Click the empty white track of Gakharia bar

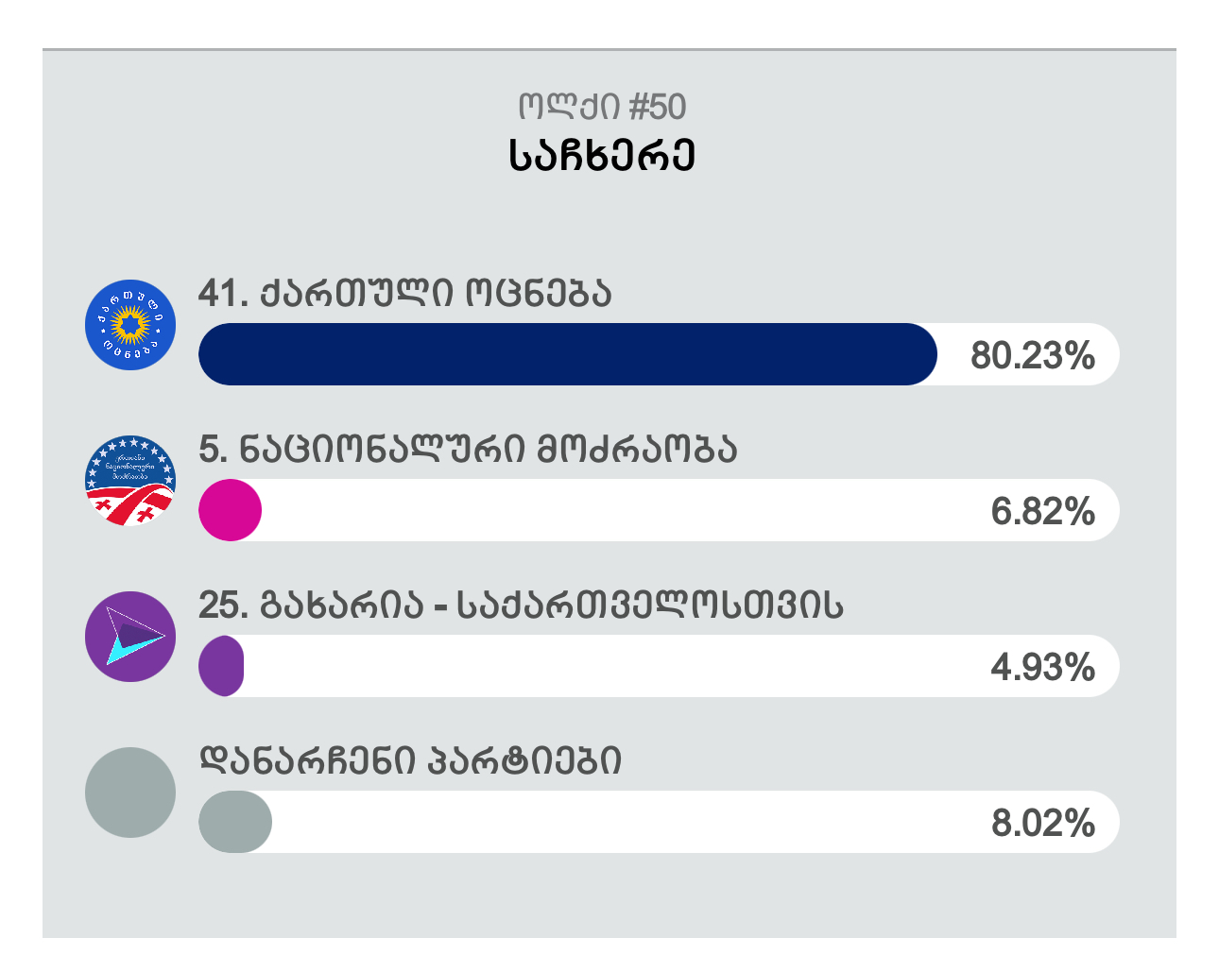click(x=614, y=666)
